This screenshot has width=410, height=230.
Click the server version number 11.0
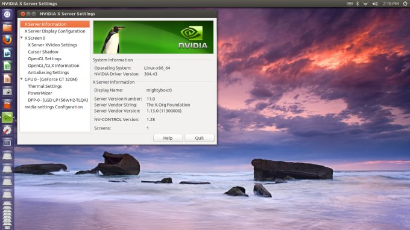click(151, 99)
